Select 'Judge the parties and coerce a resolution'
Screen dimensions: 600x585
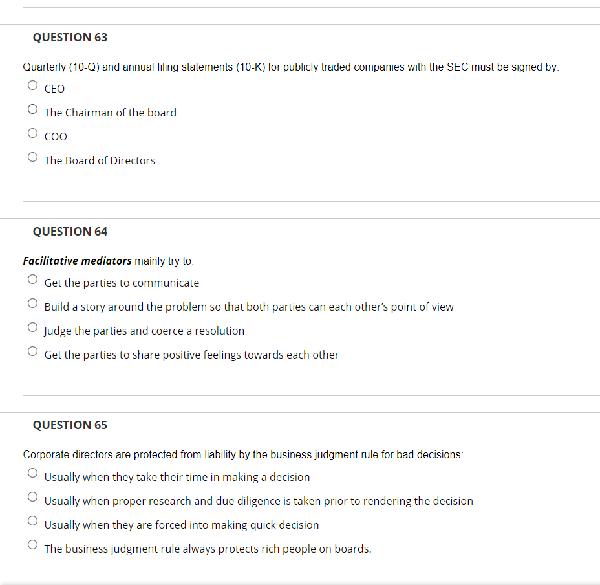coord(32,327)
